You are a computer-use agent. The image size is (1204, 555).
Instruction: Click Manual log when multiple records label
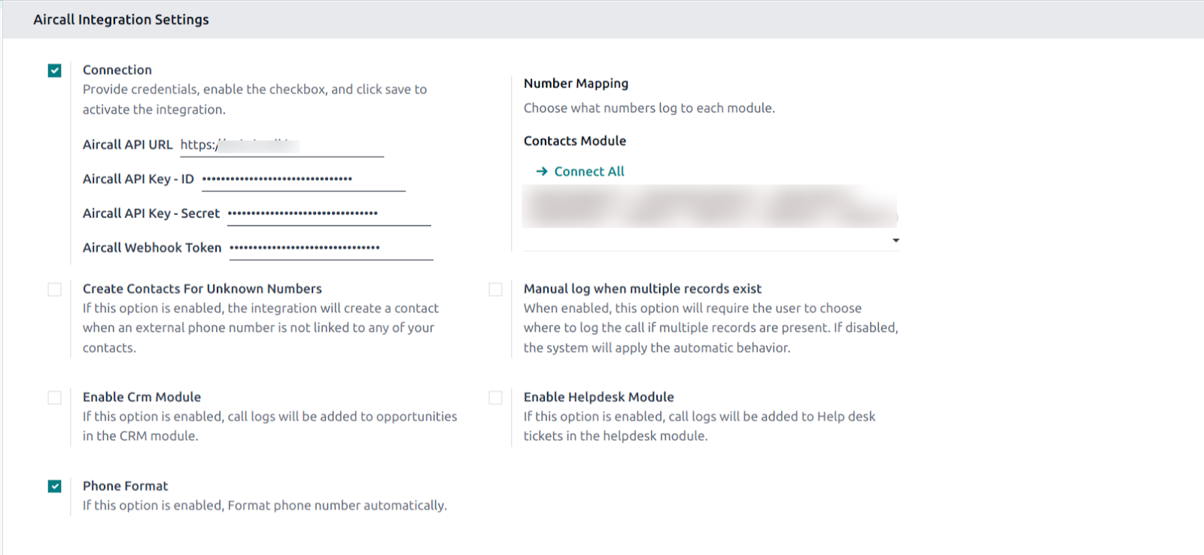click(643, 289)
